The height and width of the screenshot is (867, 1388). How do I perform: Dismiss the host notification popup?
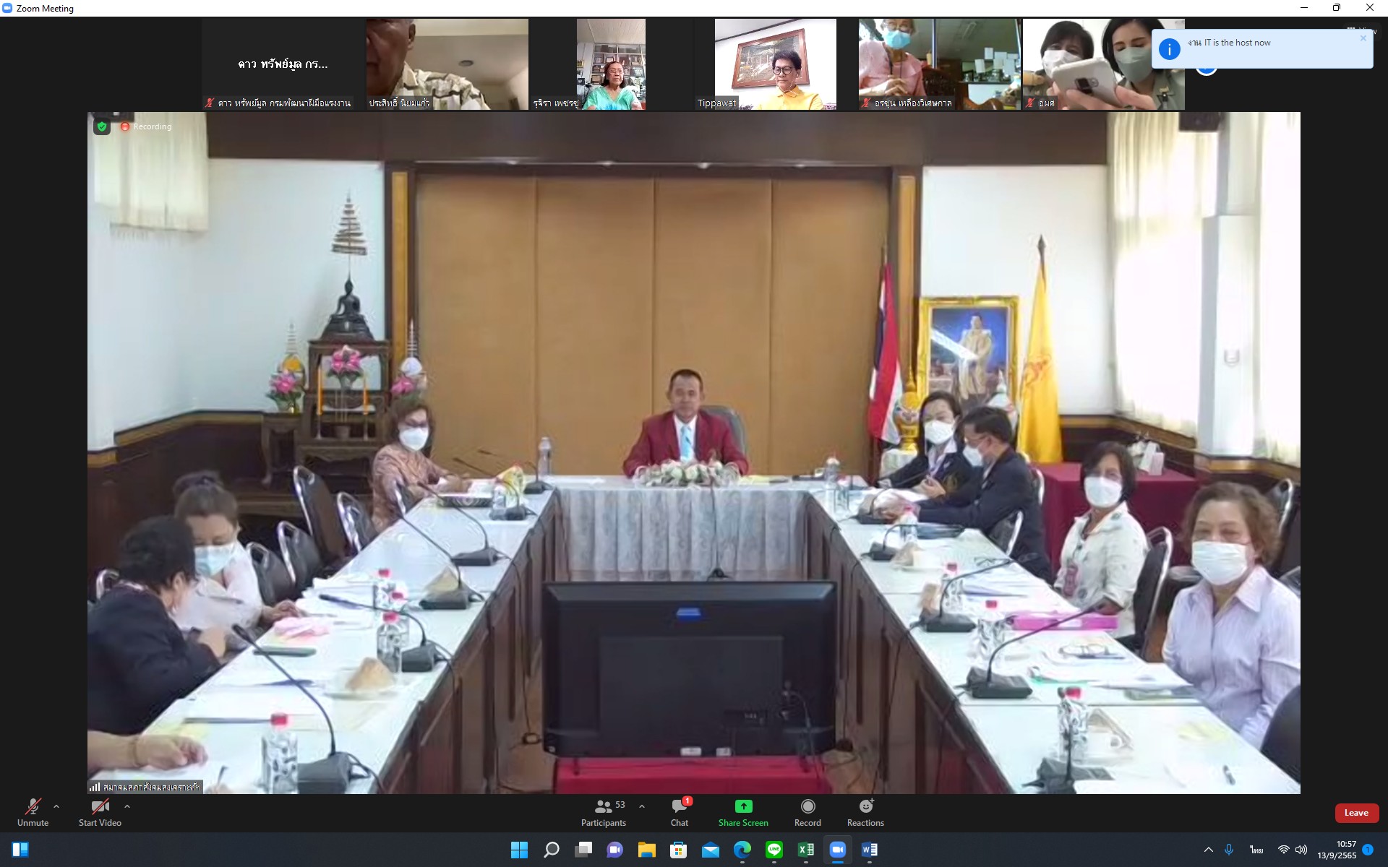tap(1363, 38)
